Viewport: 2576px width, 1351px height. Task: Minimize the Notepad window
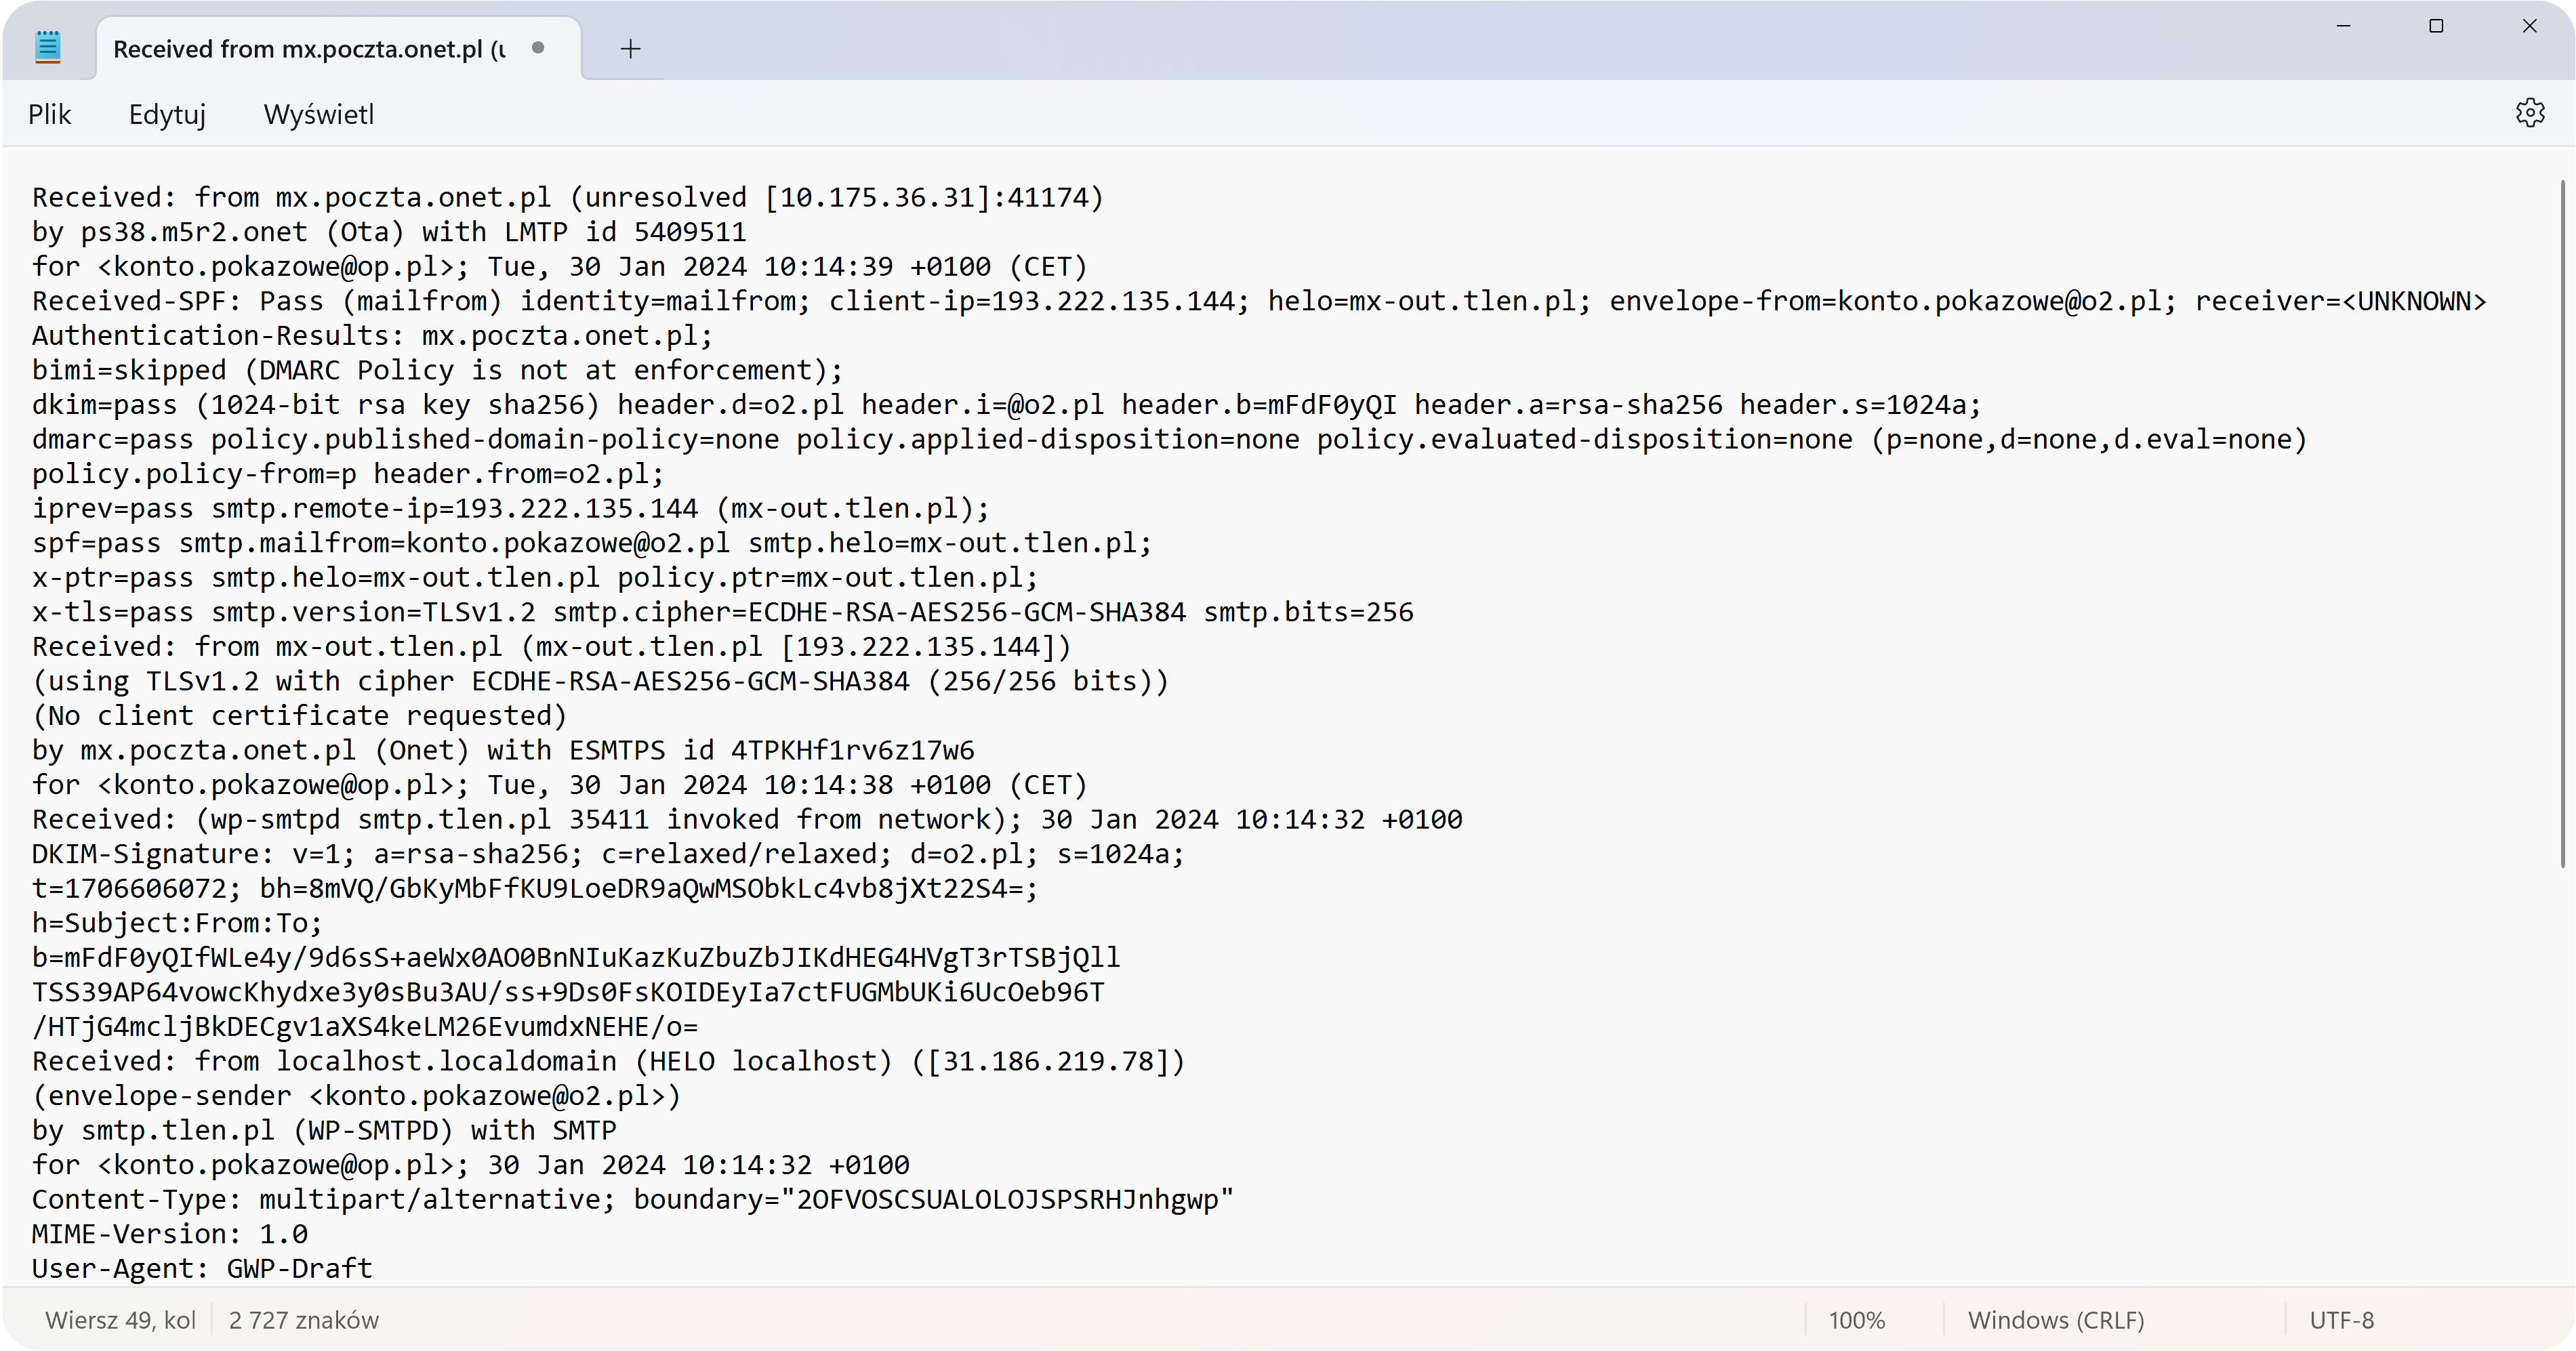(x=2343, y=26)
